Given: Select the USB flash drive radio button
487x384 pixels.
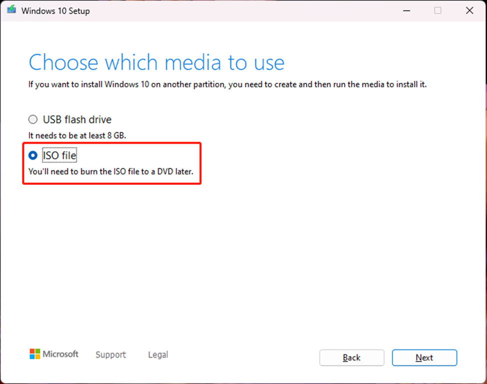Looking at the screenshot, I should (x=33, y=119).
